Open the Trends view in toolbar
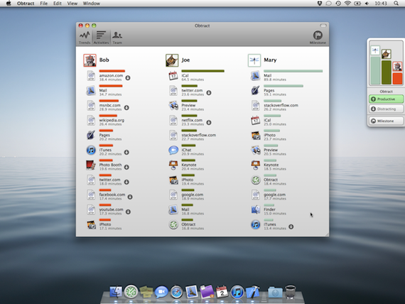Viewport: 405px width, 304px height. (85, 38)
